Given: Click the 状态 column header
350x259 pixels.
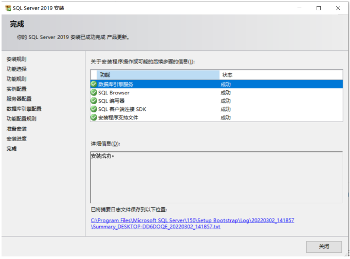Looking at the screenshot, I should (x=281, y=75).
